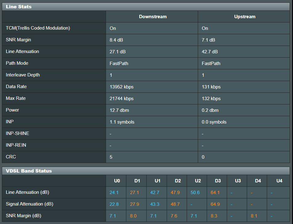293x224 pixels.
Task: Click D3 line attenuation value 64.1
Action: pyautogui.click(x=215, y=193)
